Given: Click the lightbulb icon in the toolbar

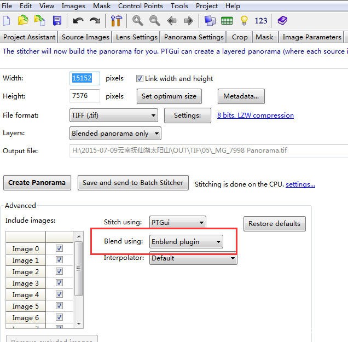Looking at the screenshot, I should click(244, 21).
